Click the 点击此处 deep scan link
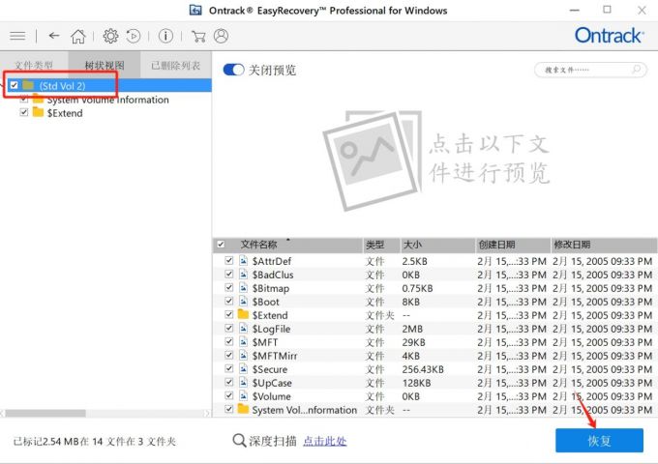The image size is (658, 464). click(325, 441)
